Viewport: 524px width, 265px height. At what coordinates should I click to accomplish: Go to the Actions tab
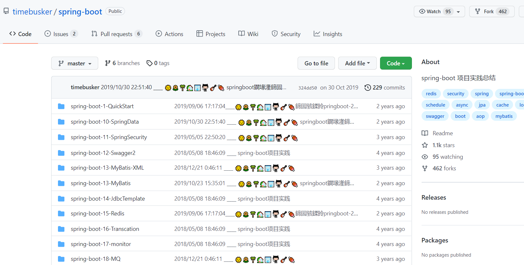coord(169,34)
